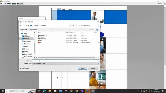This screenshot has height=93, width=166.
Task: Select the 'MS Office' folder
Action: (43, 38)
